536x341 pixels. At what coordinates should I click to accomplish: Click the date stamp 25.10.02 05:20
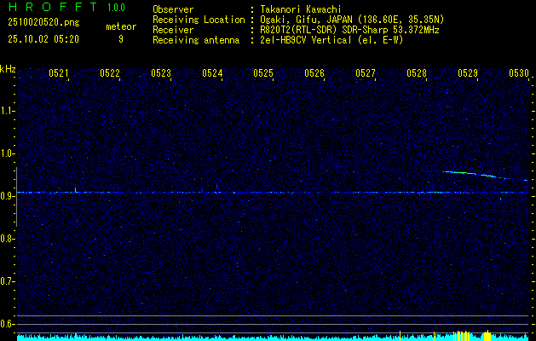click(43, 39)
